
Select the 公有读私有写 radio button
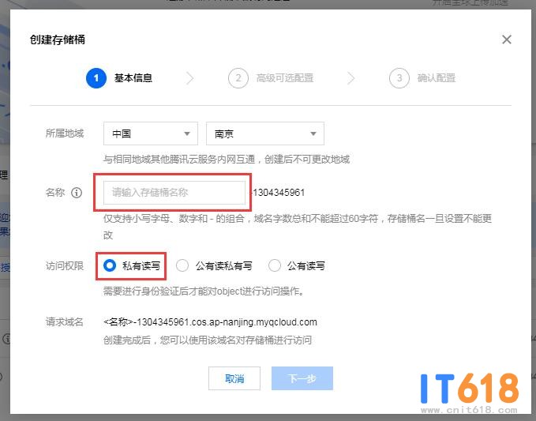tap(182, 265)
